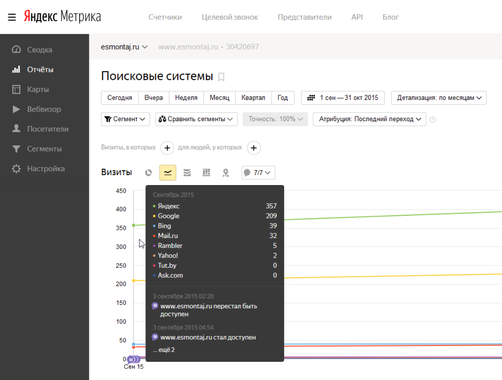Click the Сводка gauge icon

tap(16, 50)
